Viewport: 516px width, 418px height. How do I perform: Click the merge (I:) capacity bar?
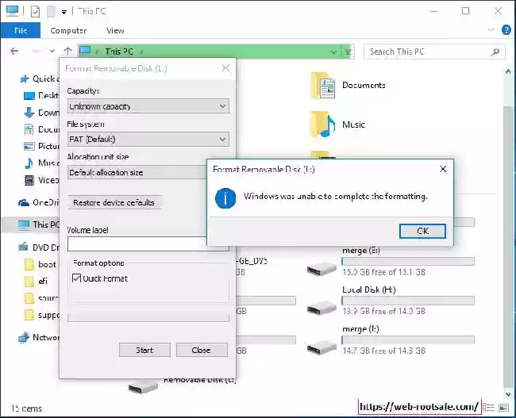tap(408, 339)
